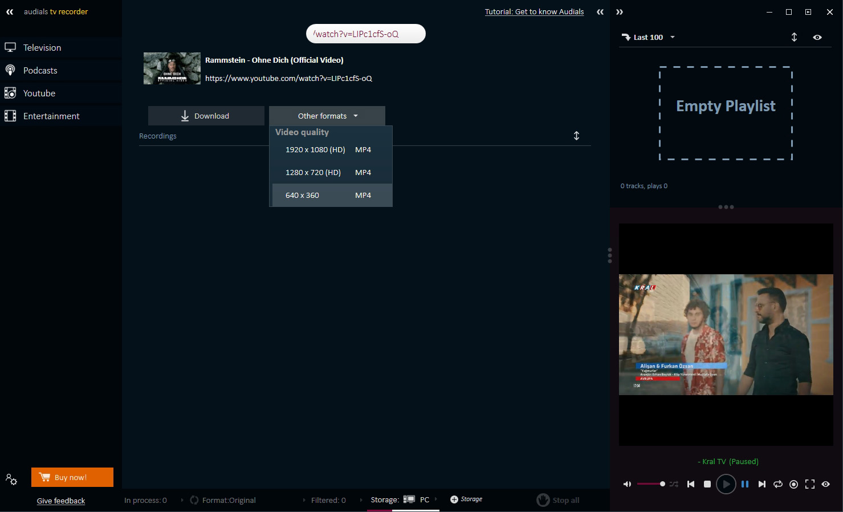This screenshot has height=512, width=843.
Task: Choose 1920 x 1080 (HD) MP4 quality
Action: [332, 149]
